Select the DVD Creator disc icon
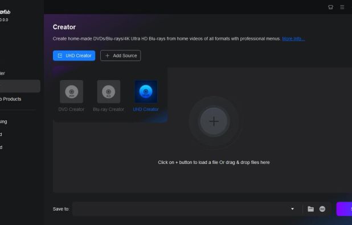 (x=72, y=91)
